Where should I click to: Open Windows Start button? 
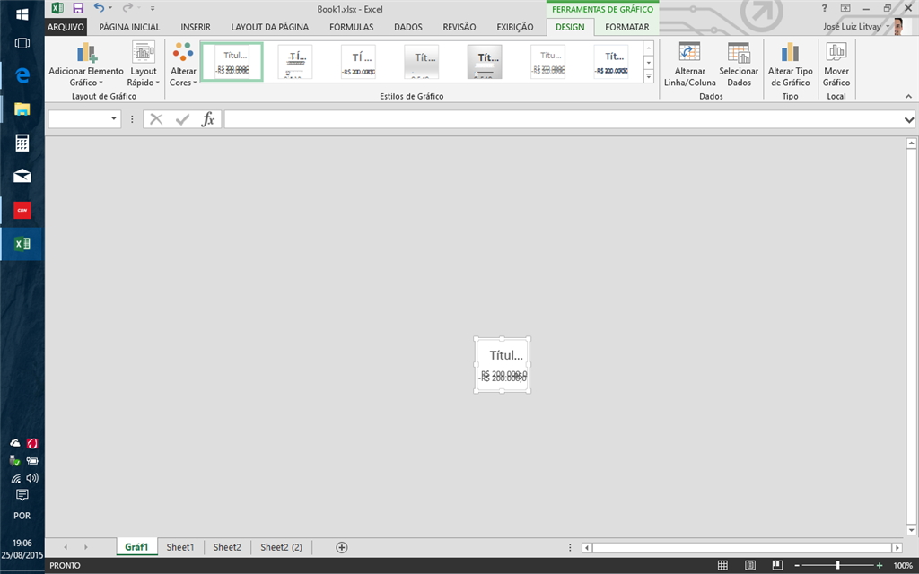(x=22, y=14)
